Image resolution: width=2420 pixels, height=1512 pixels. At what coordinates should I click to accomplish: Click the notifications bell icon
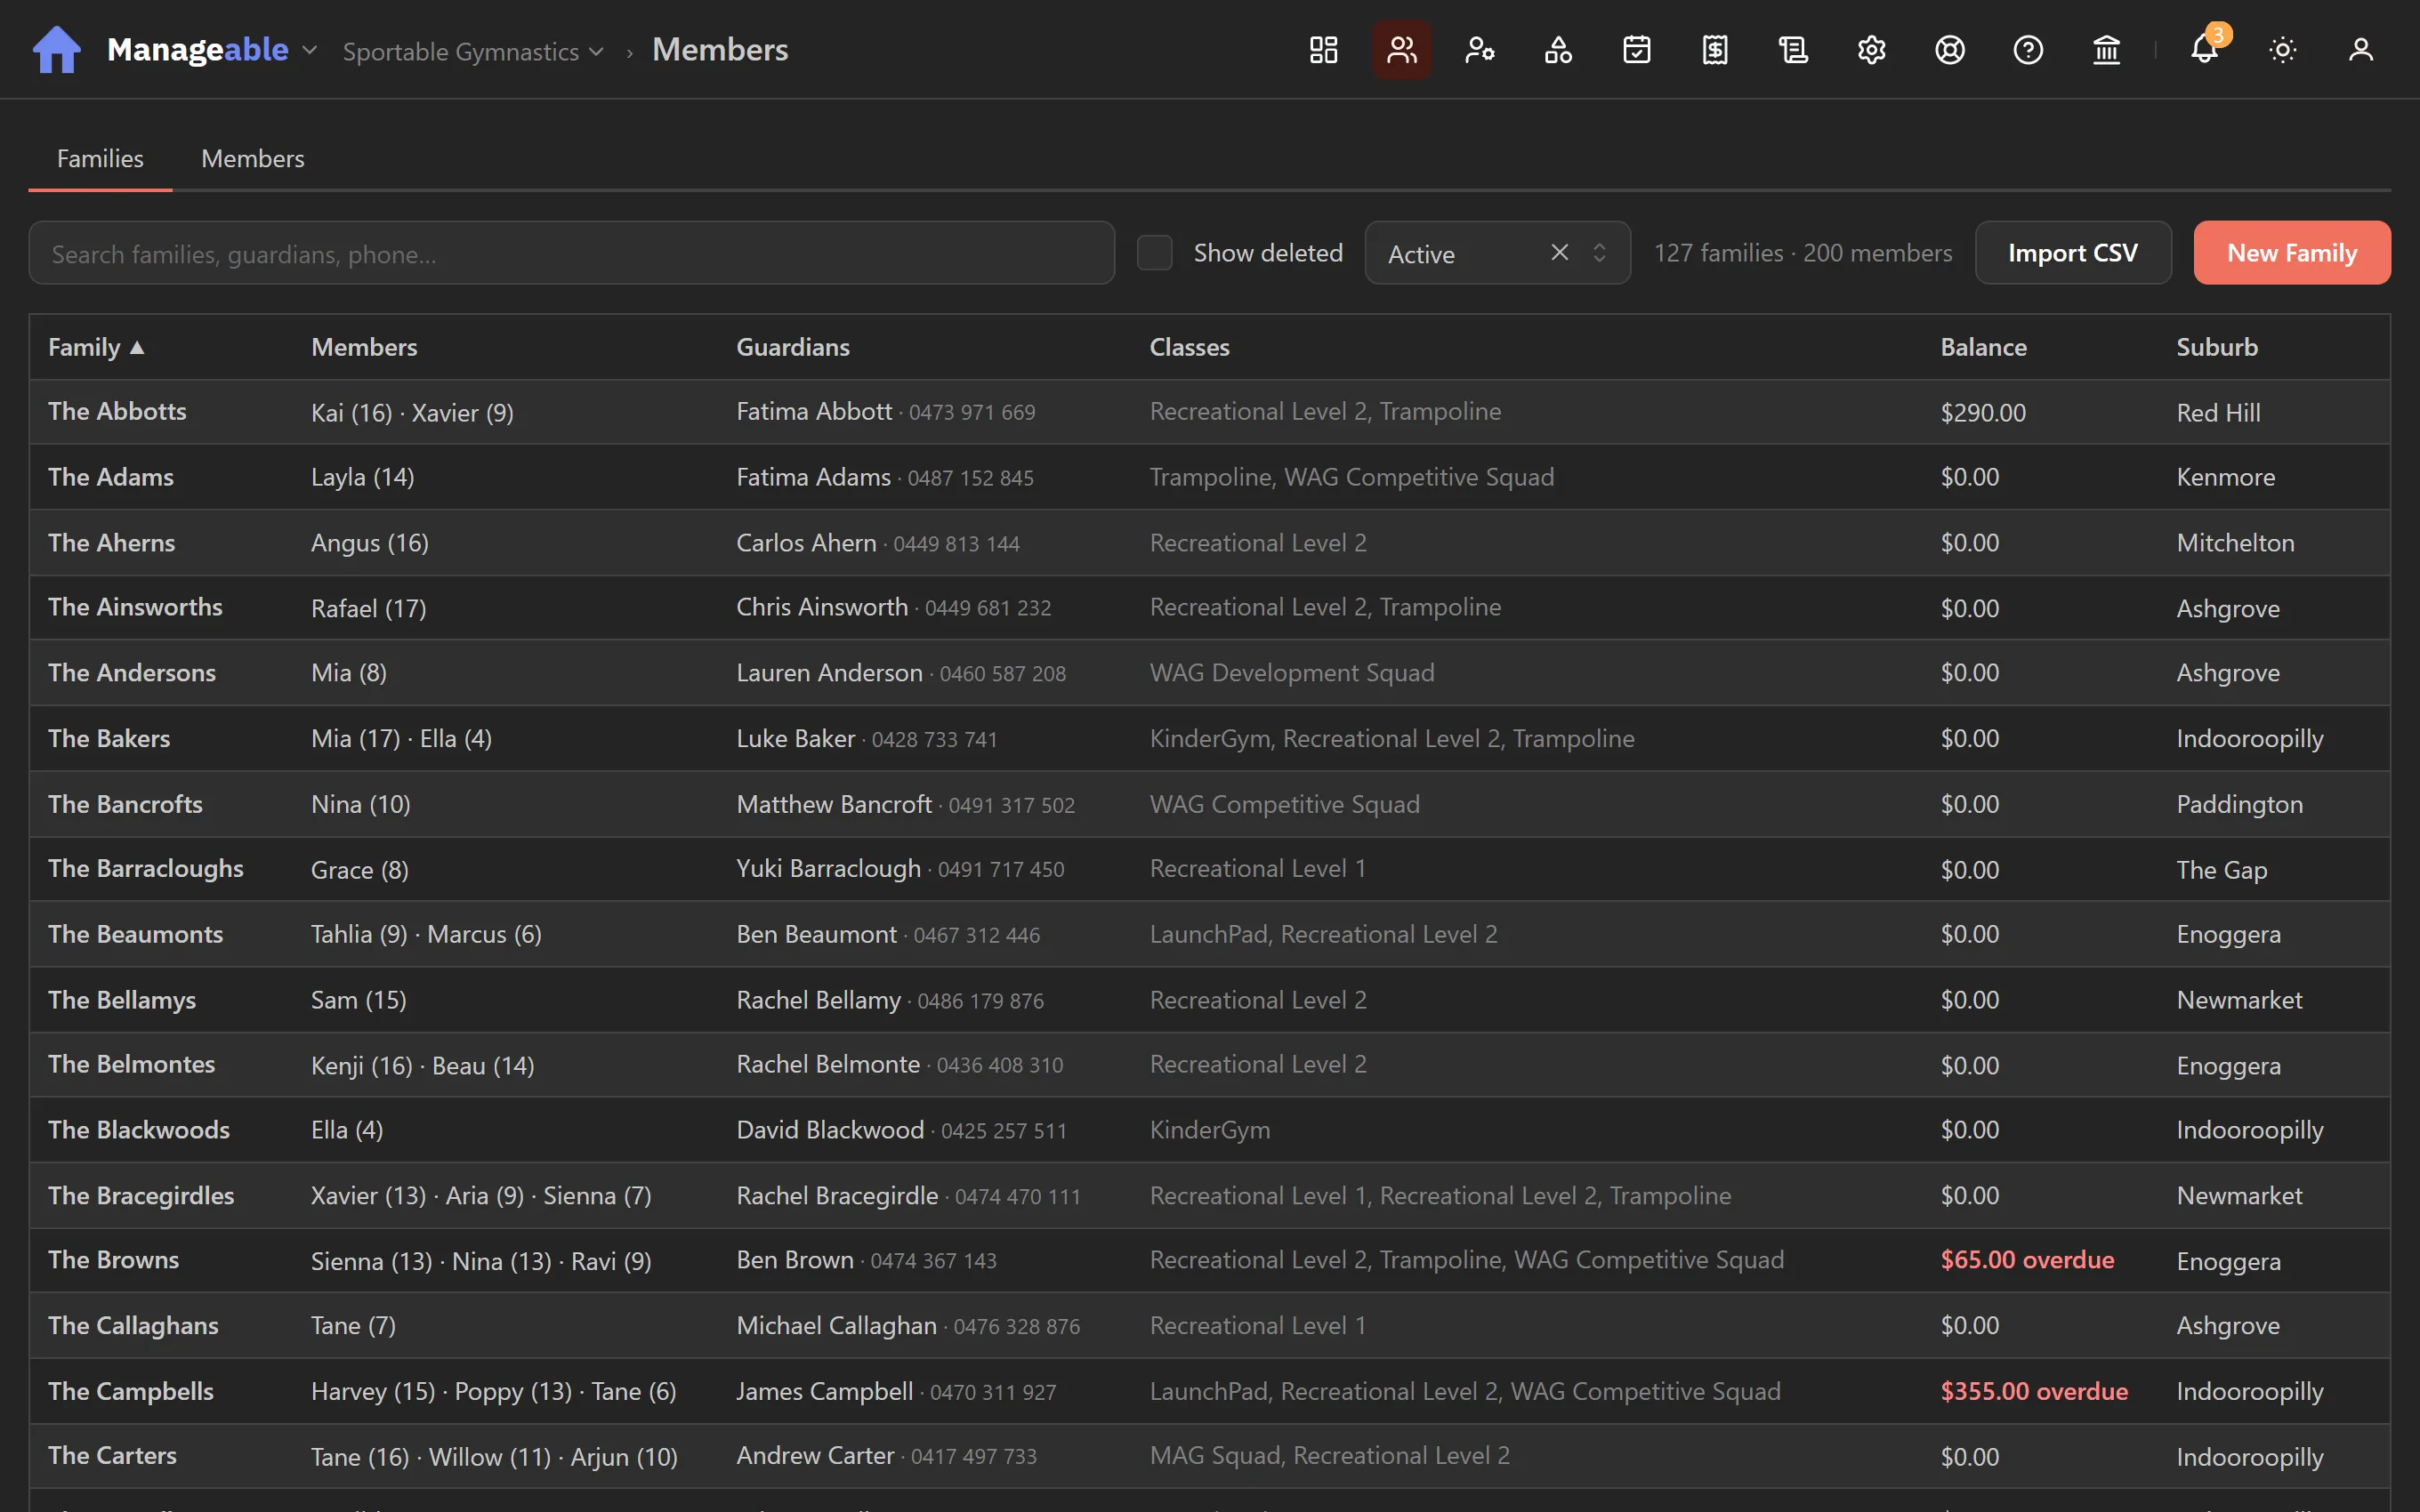click(x=2204, y=50)
